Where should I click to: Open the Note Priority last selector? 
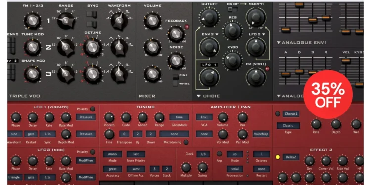pos(136,154)
